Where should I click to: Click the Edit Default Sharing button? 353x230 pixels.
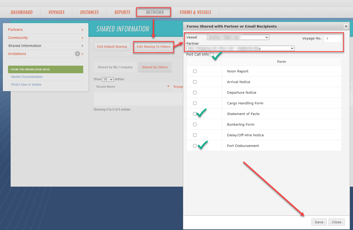click(112, 46)
